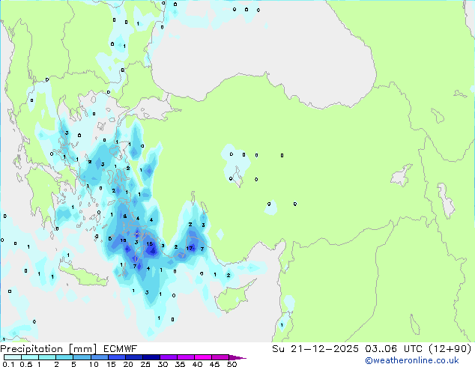Select the '40' legend scale label
Screen dimensions: 475x367
(x=197, y=364)
